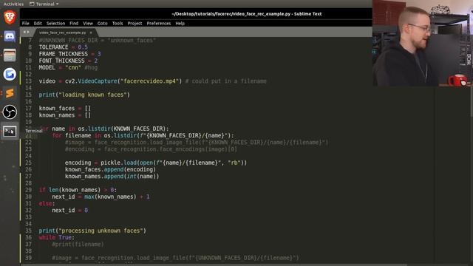
Task: Open the File menu
Action: pyautogui.click(x=26, y=23)
